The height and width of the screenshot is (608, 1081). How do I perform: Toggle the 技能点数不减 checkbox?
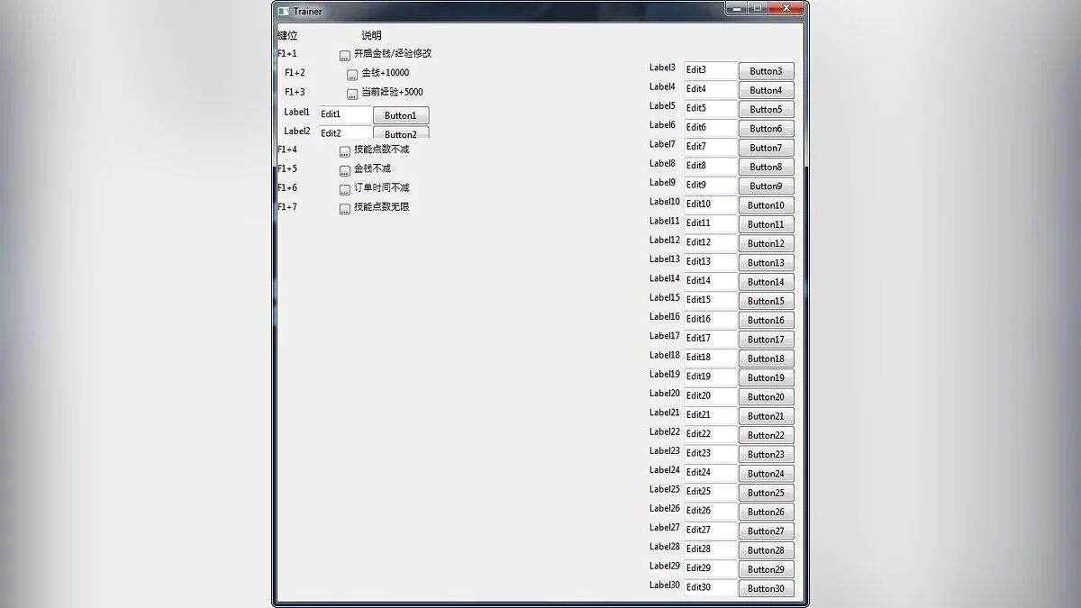(x=345, y=151)
